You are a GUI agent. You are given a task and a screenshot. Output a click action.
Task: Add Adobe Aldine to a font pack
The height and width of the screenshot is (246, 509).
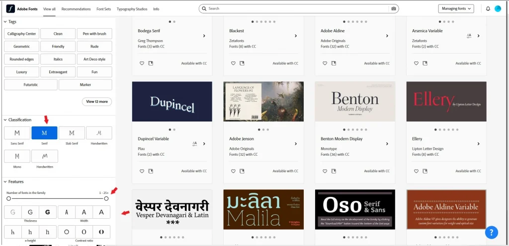(334, 63)
